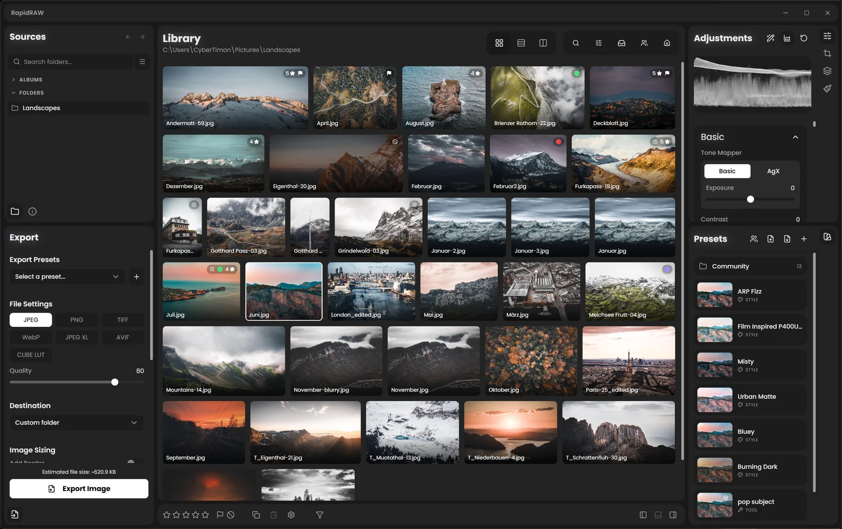This screenshot has width=842, height=529.
Task: Copy settings icon in bottom bar
Action: point(256,515)
